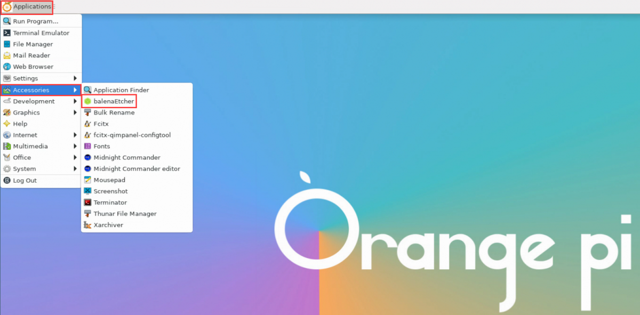This screenshot has width=640, height=315.
Task: Click the Terminal Emulator icon
Action: (7, 33)
